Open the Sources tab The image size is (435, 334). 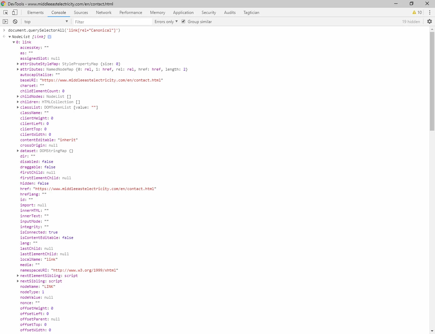81,13
